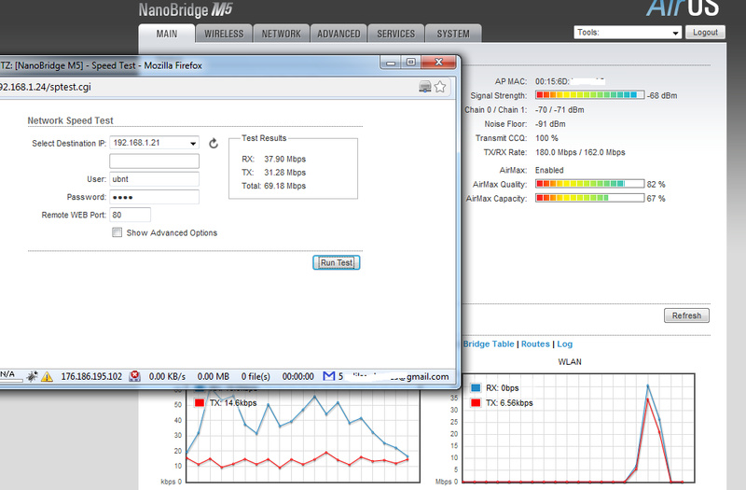The image size is (746, 490).
Task: Click the TX: 31.28 Mbps result
Action: [273, 173]
